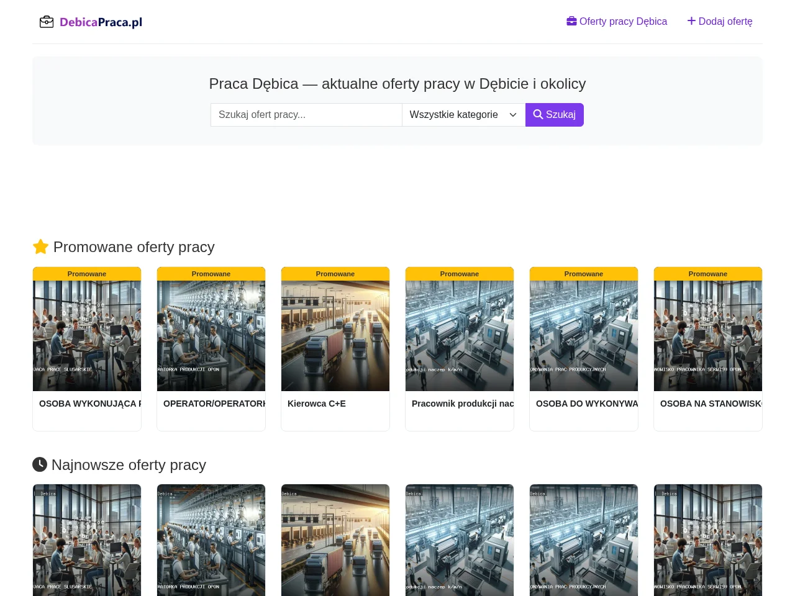This screenshot has width=795, height=596.
Task: Open the Oferty pracy Dębica link
Action: (x=617, y=22)
